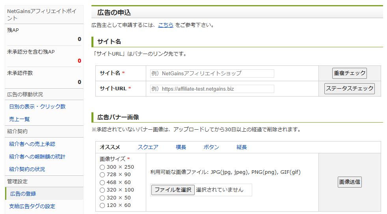
Task: Switch to the ボタン tab
Action: tap(211, 147)
